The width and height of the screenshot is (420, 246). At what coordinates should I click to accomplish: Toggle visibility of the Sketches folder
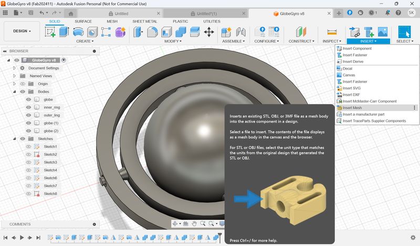23,139
